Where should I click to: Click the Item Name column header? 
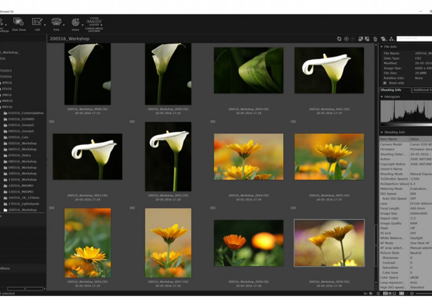[394, 139]
